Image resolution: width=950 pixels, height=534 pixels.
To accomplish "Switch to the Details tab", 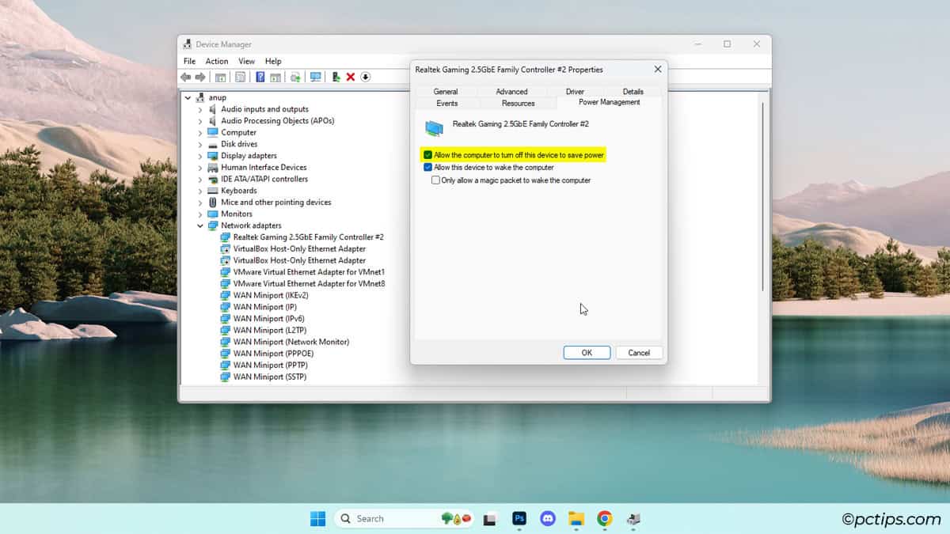I will click(x=633, y=92).
